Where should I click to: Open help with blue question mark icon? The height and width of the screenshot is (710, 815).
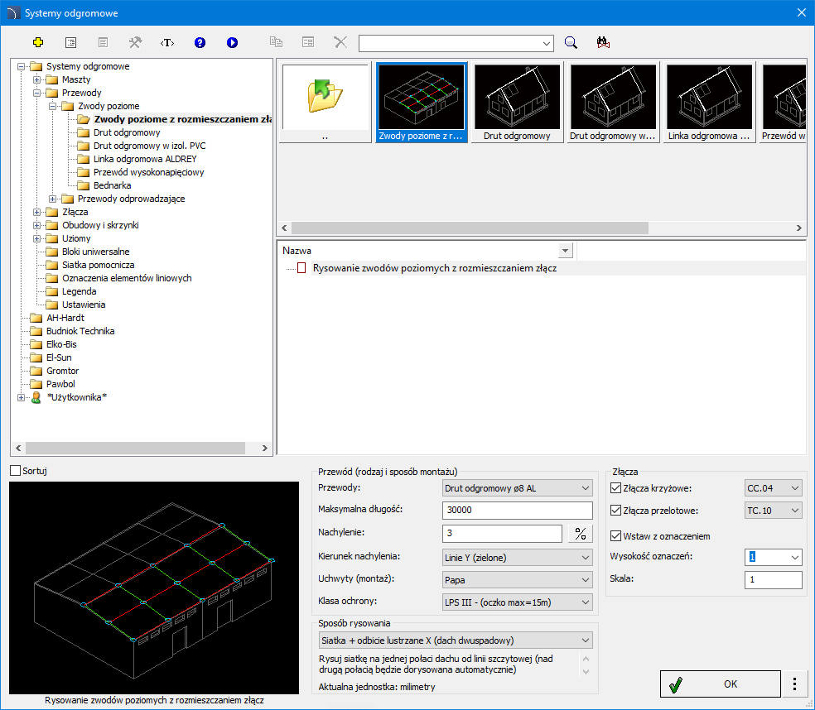[200, 42]
